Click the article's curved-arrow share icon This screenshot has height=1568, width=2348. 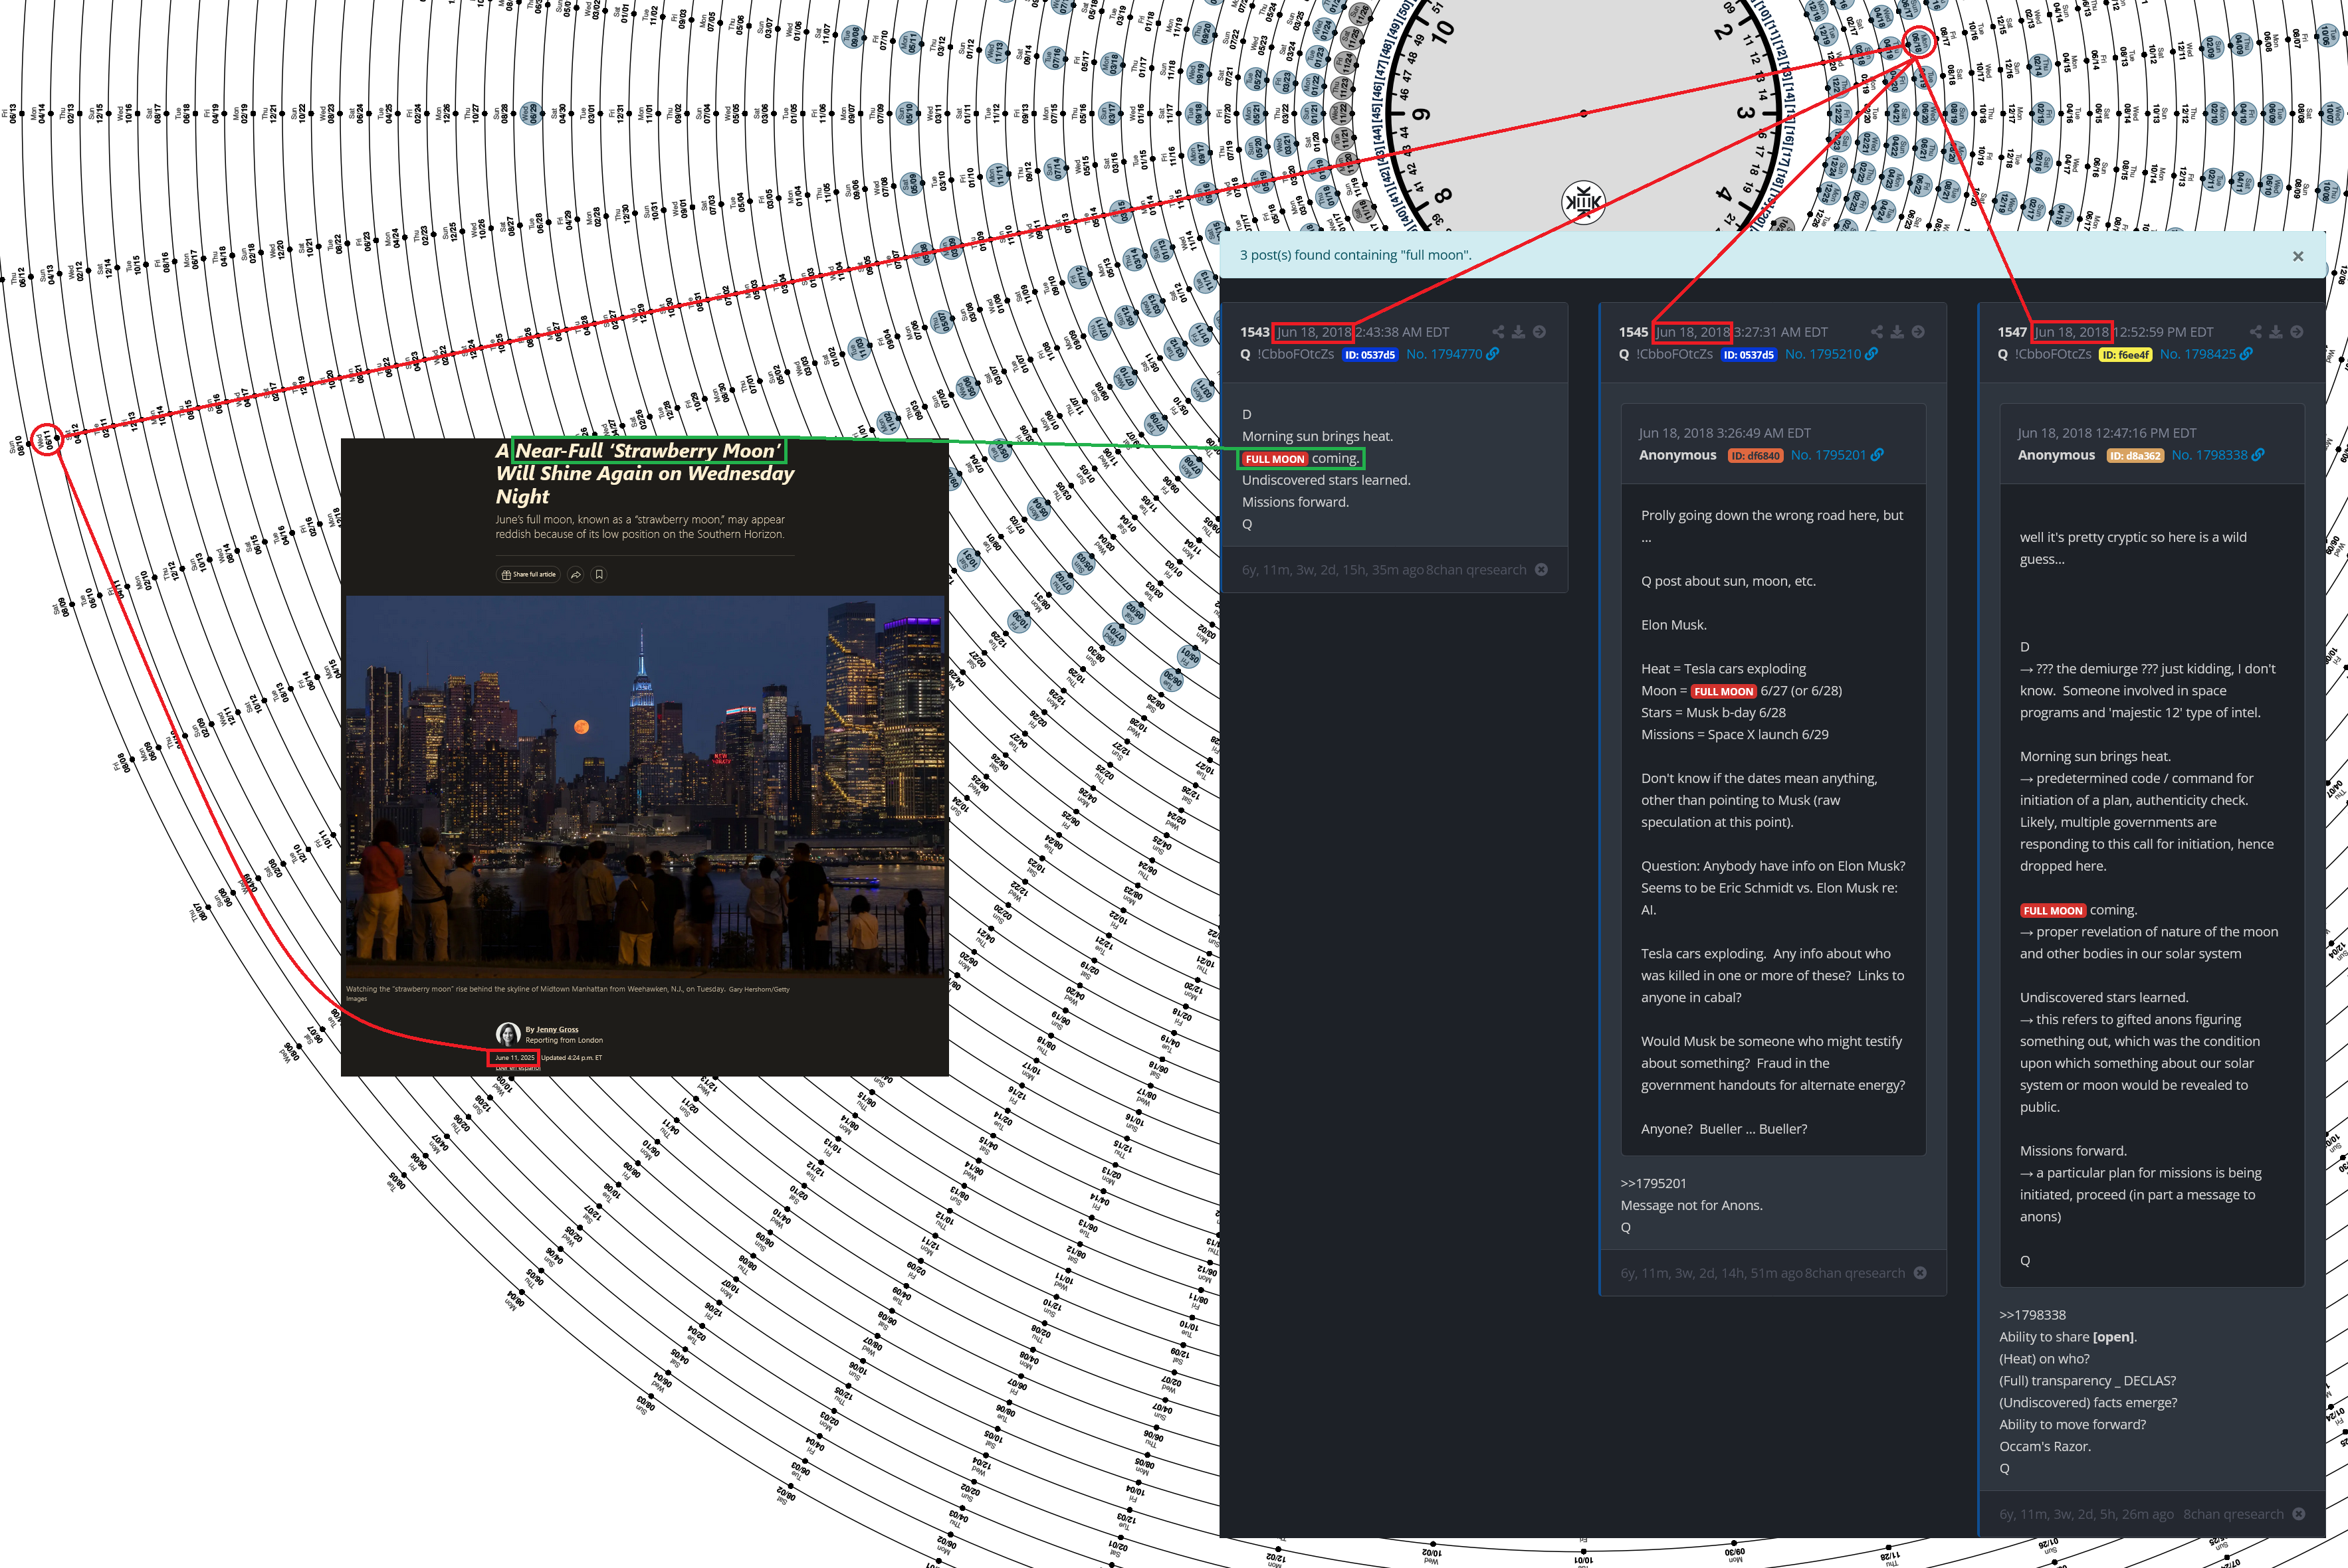pos(576,574)
